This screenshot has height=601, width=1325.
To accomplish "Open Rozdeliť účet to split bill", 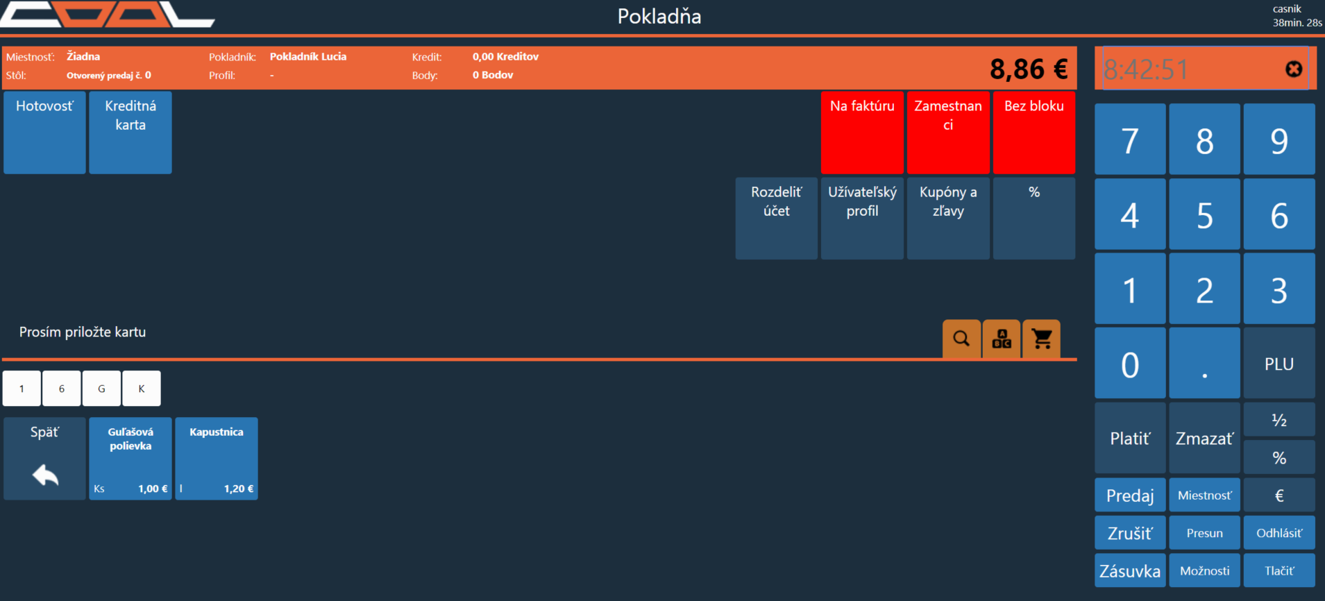I will click(x=776, y=218).
